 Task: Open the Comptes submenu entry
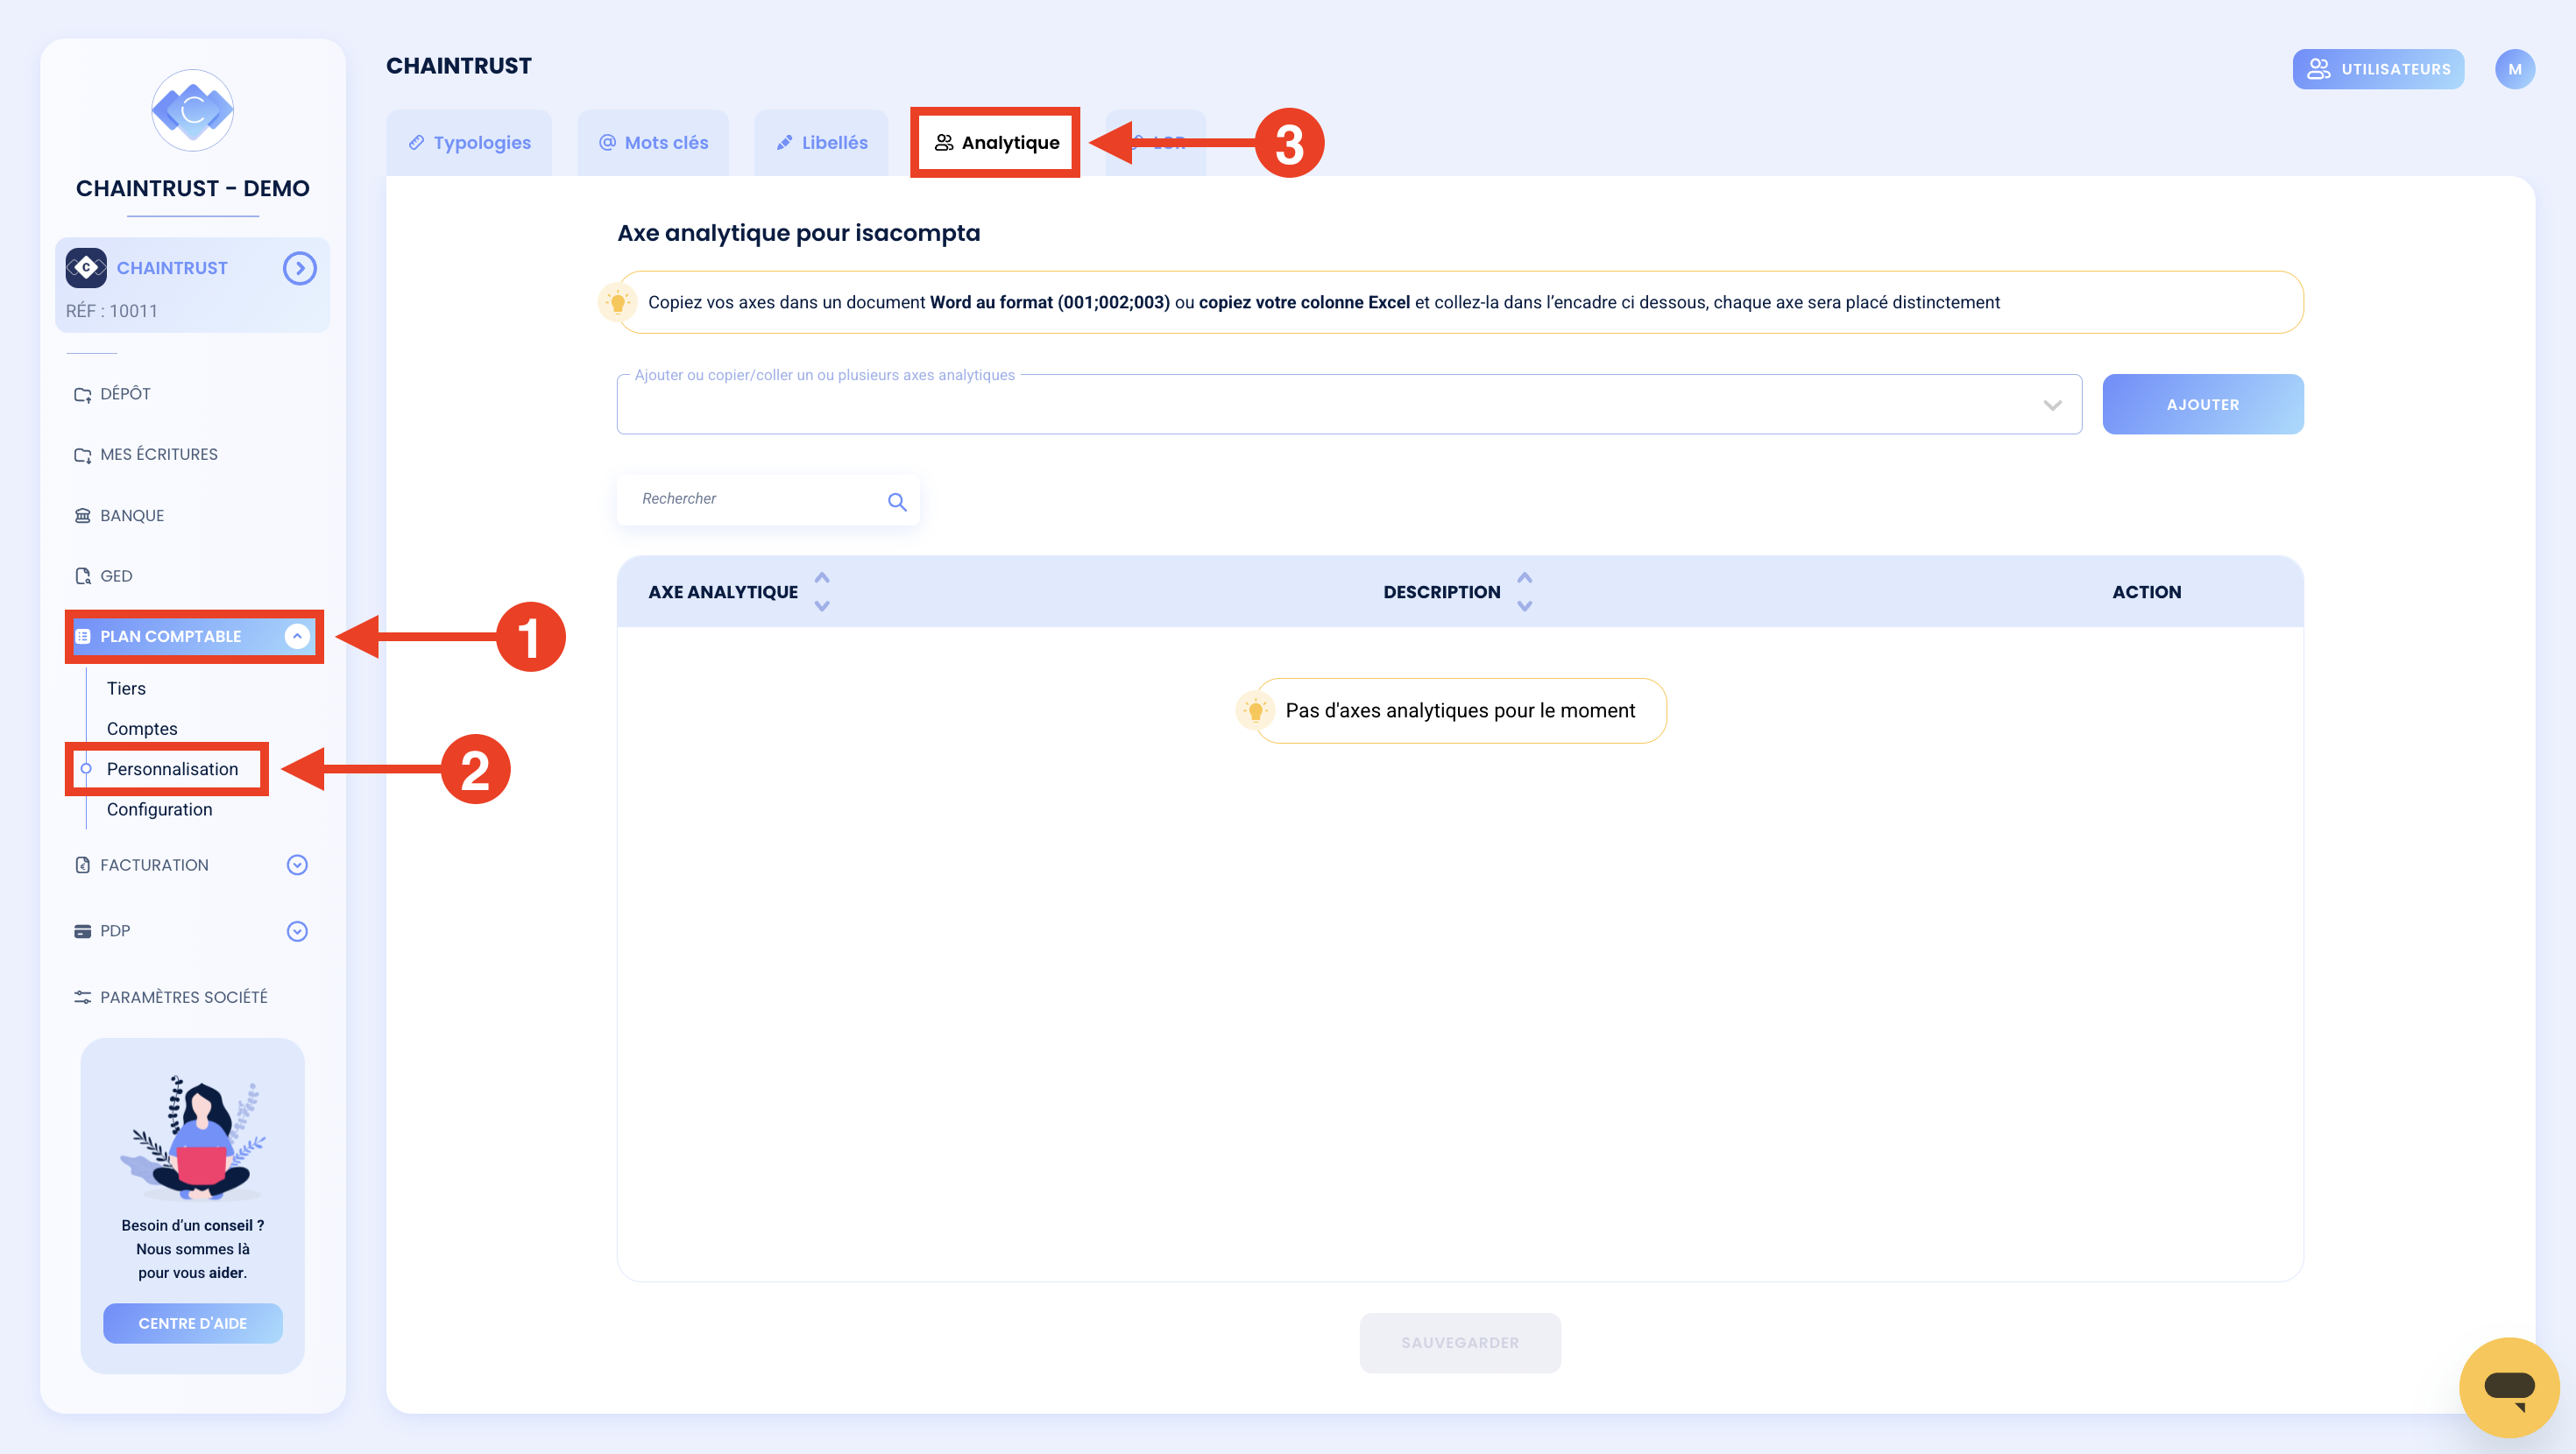coord(142,729)
